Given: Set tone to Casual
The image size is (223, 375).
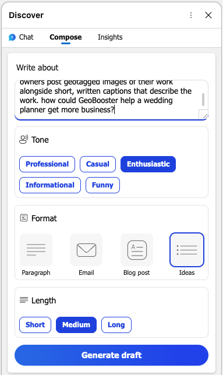Looking at the screenshot, I should click(98, 164).
